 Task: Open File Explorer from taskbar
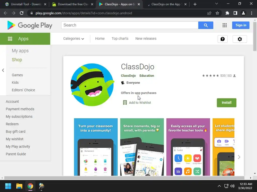(19, 186)
